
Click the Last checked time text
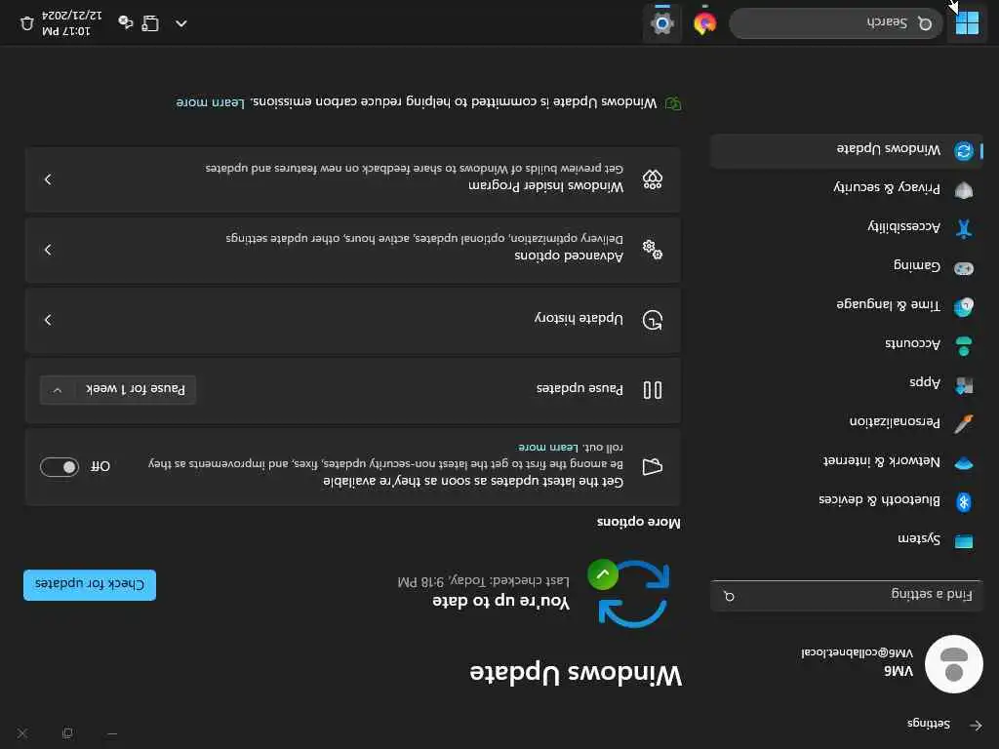click(483, 581)
